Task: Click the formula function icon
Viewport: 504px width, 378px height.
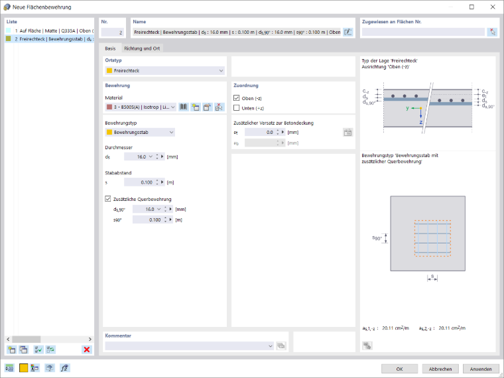Action: pyautogui.click(x=65, y=368)
